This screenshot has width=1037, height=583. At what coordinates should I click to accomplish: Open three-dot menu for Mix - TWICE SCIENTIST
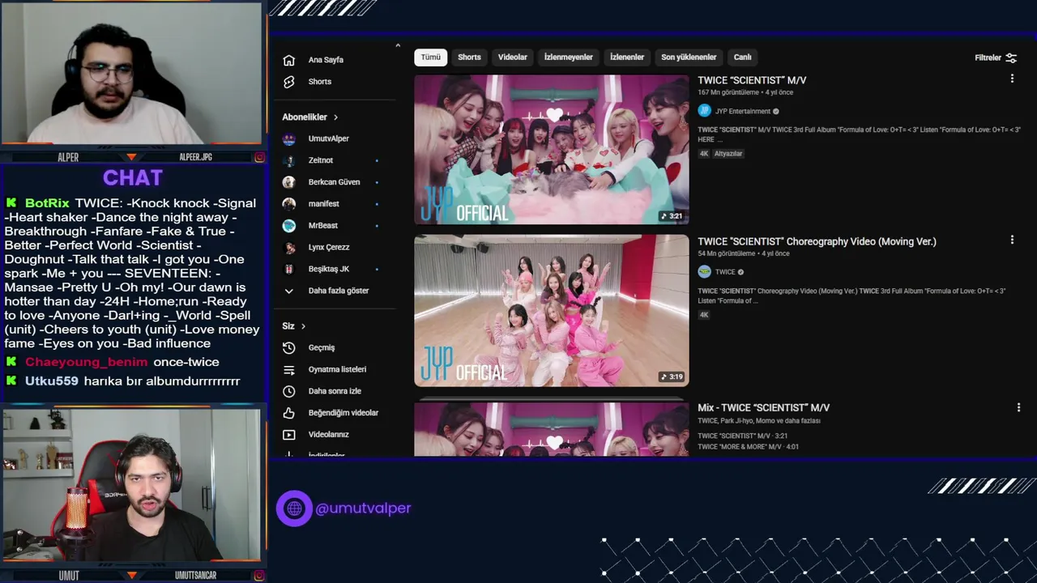tap(1018, 407)
